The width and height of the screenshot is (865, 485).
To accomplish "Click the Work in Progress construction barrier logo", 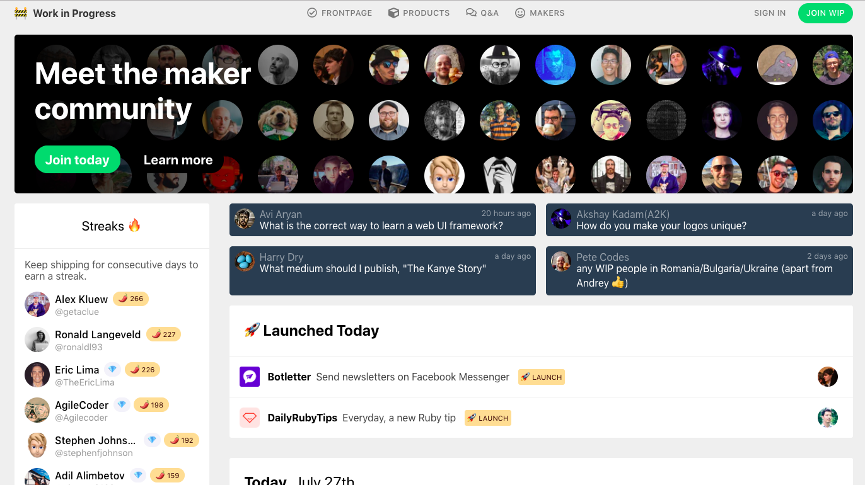I will 21,13.
